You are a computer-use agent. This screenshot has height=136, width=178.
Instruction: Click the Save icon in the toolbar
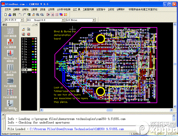(14, 15)
